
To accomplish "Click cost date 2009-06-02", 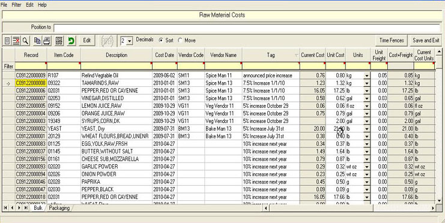I will point(165,76).
